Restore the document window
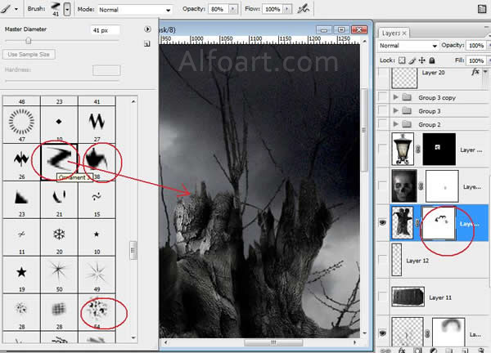This screenshot has width=491, height=353. pos(341,30)
